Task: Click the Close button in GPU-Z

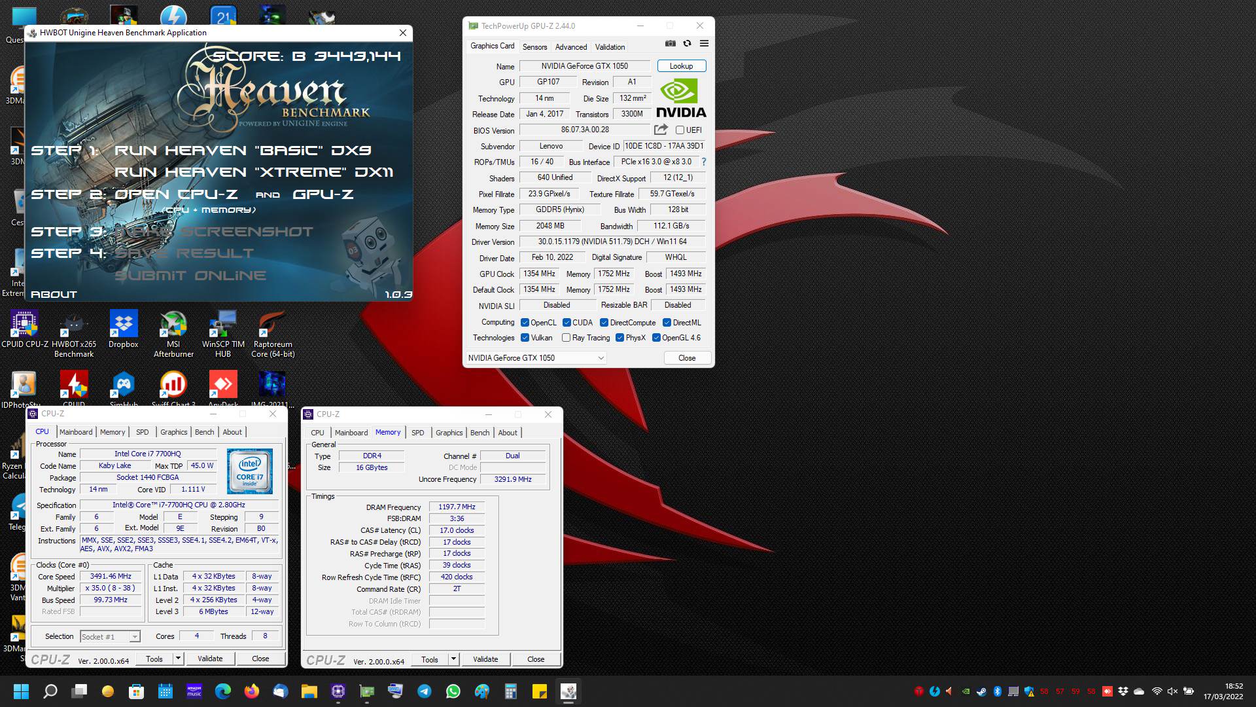Action: pyautogui.click(x=687, y=358)
